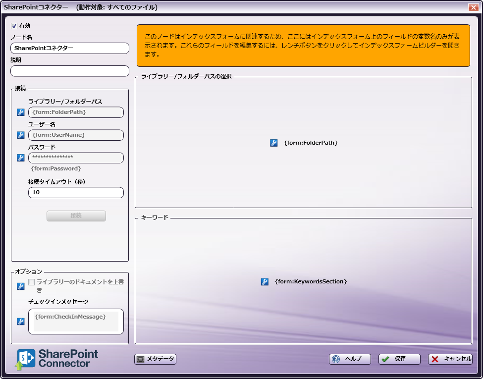
Task: Click the チェックインメッセージ label
Action: pyautogui.click(x=58, y=302)
